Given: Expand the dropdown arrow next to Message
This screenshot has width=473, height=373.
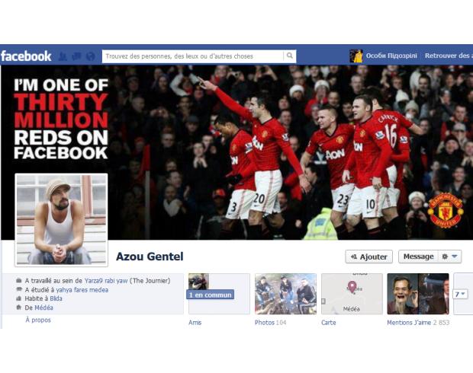Looking at the screenshot, I should pos(455,257).
